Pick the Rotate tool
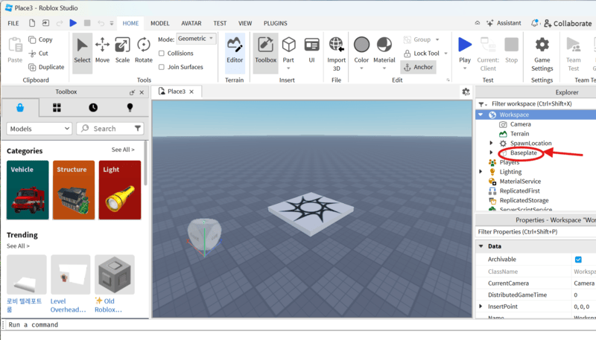The width and height of the screenshot is (596, 340). (143, 51)
